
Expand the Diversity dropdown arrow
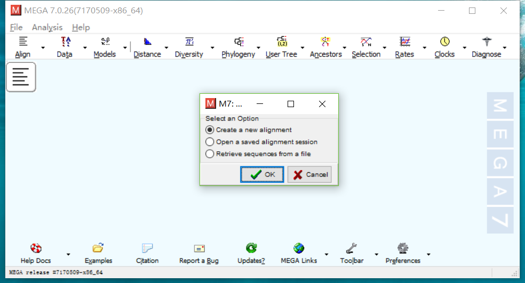(212, 48)
